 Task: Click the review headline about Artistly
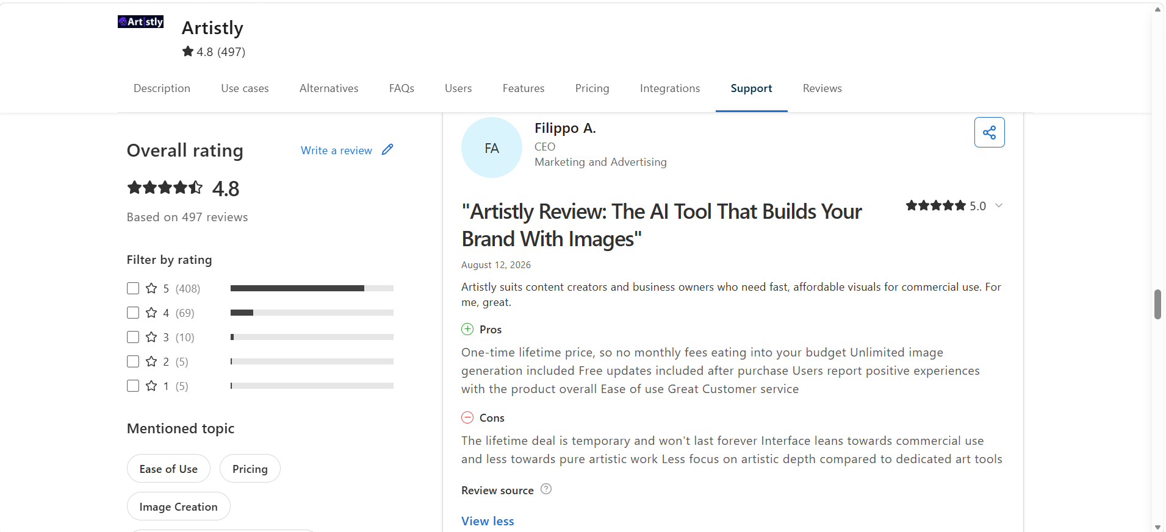tap(661, 225)
